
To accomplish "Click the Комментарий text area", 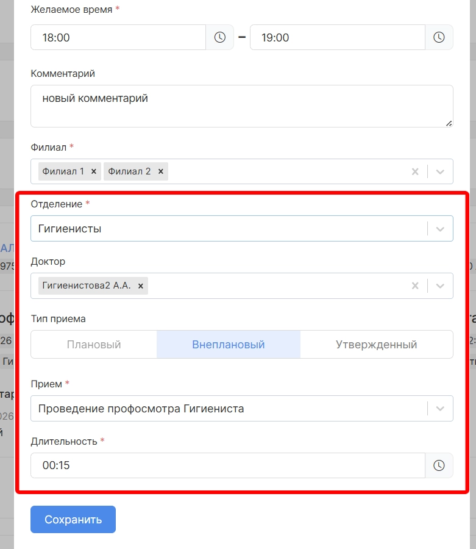I will 241,106.
